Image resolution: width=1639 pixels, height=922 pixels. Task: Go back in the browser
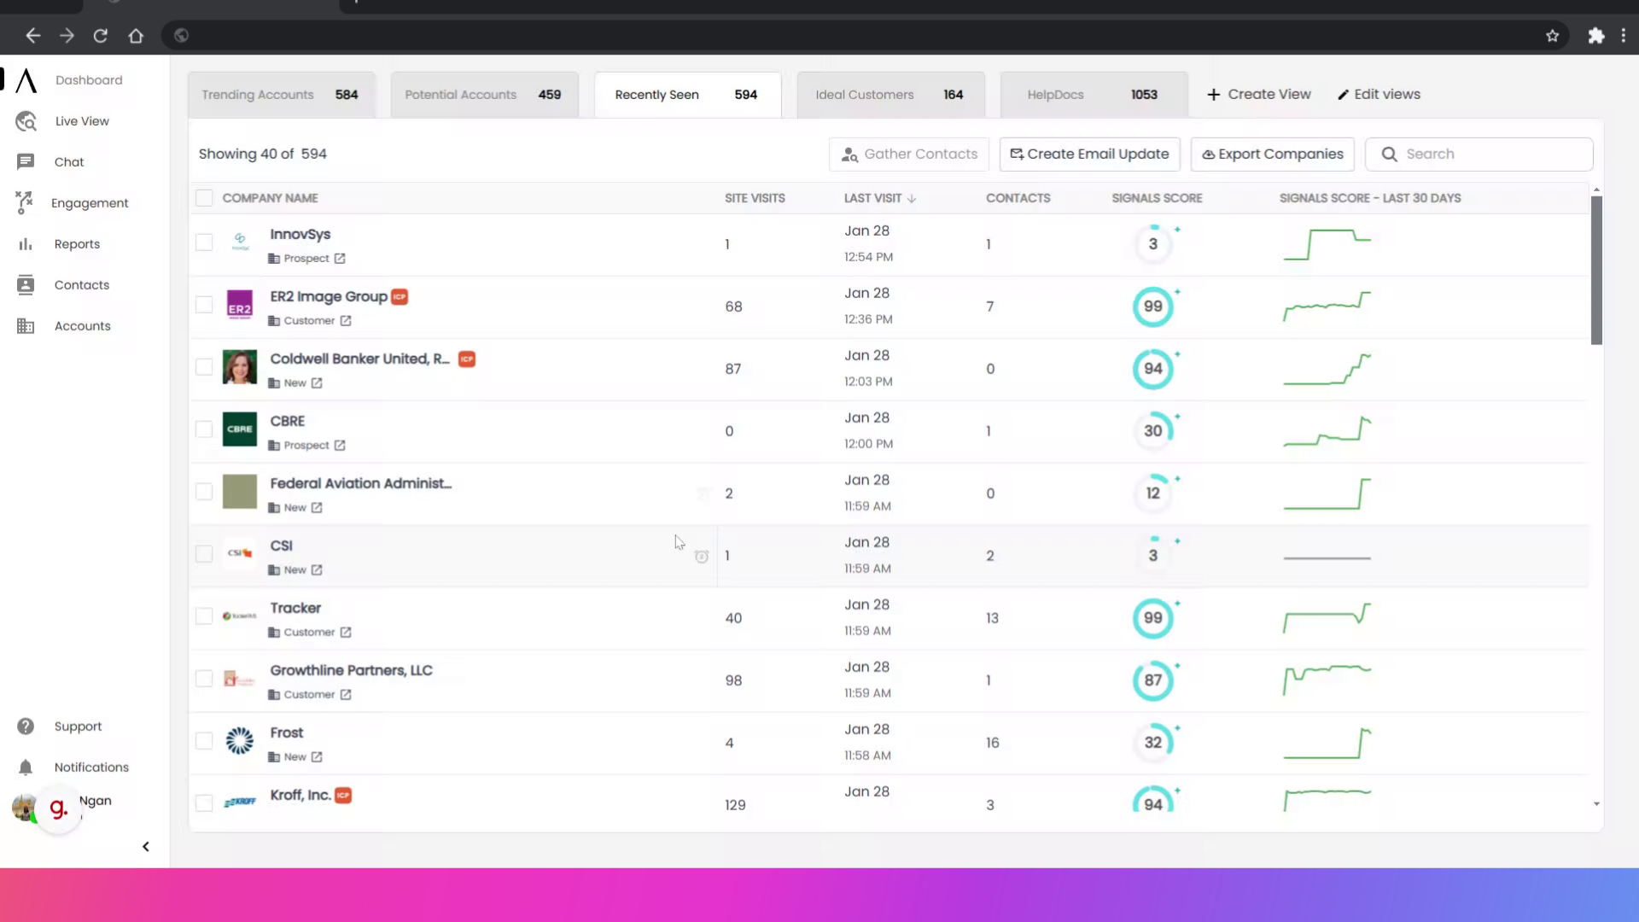pos(33,36)
